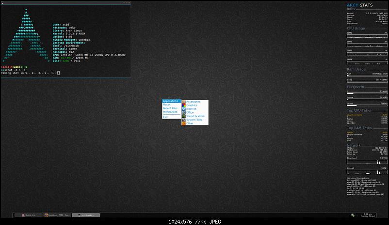Click the Distro: Arch Linux line
This screenshot has width=389, height=225.
(x=67, y=30)
